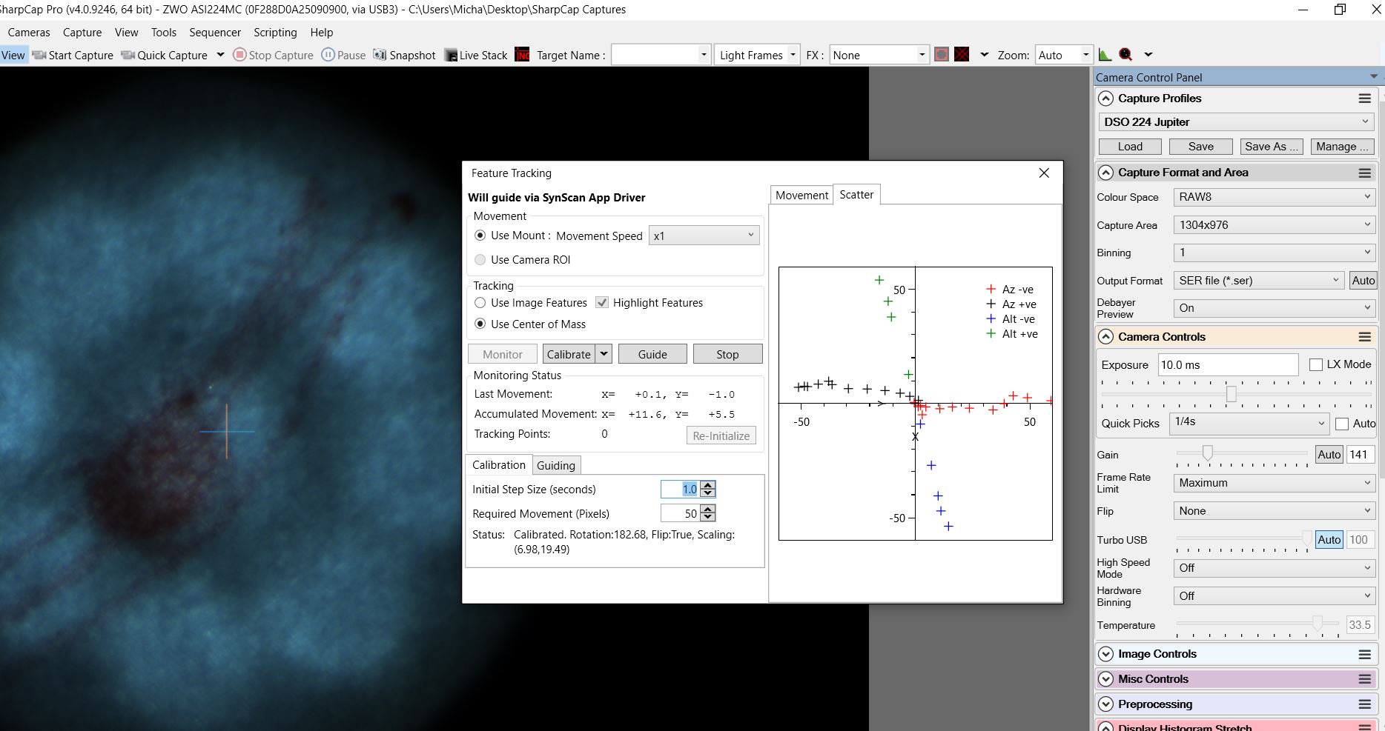This screenshot has width=1385, height=731.
Task: Open Live Stack from the toolbar
Action: 476,55
